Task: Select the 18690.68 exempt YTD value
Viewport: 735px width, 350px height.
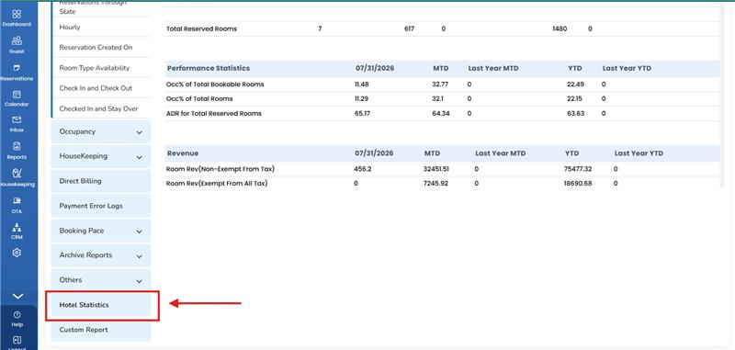Action: tap(578, 183)
